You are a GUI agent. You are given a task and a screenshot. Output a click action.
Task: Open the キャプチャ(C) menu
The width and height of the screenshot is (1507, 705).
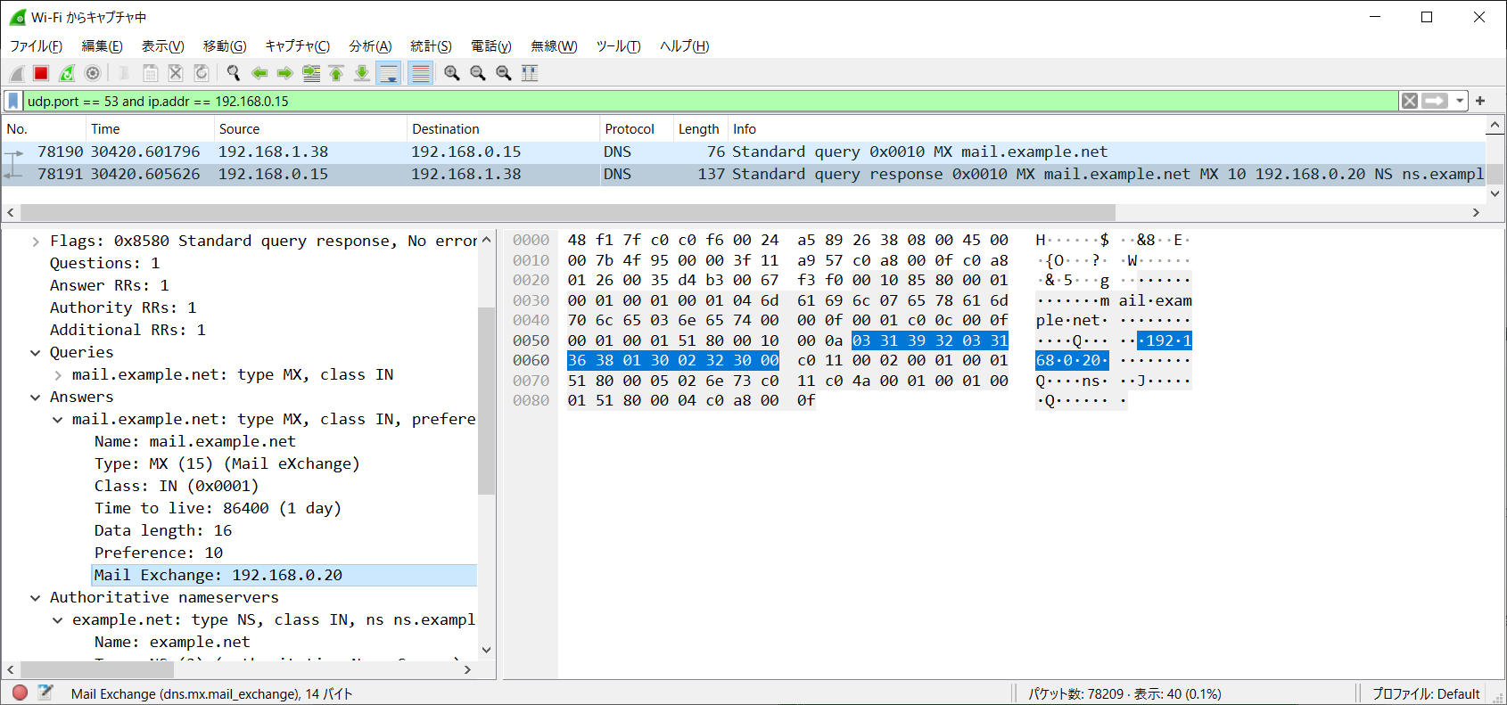click(298, 46)
